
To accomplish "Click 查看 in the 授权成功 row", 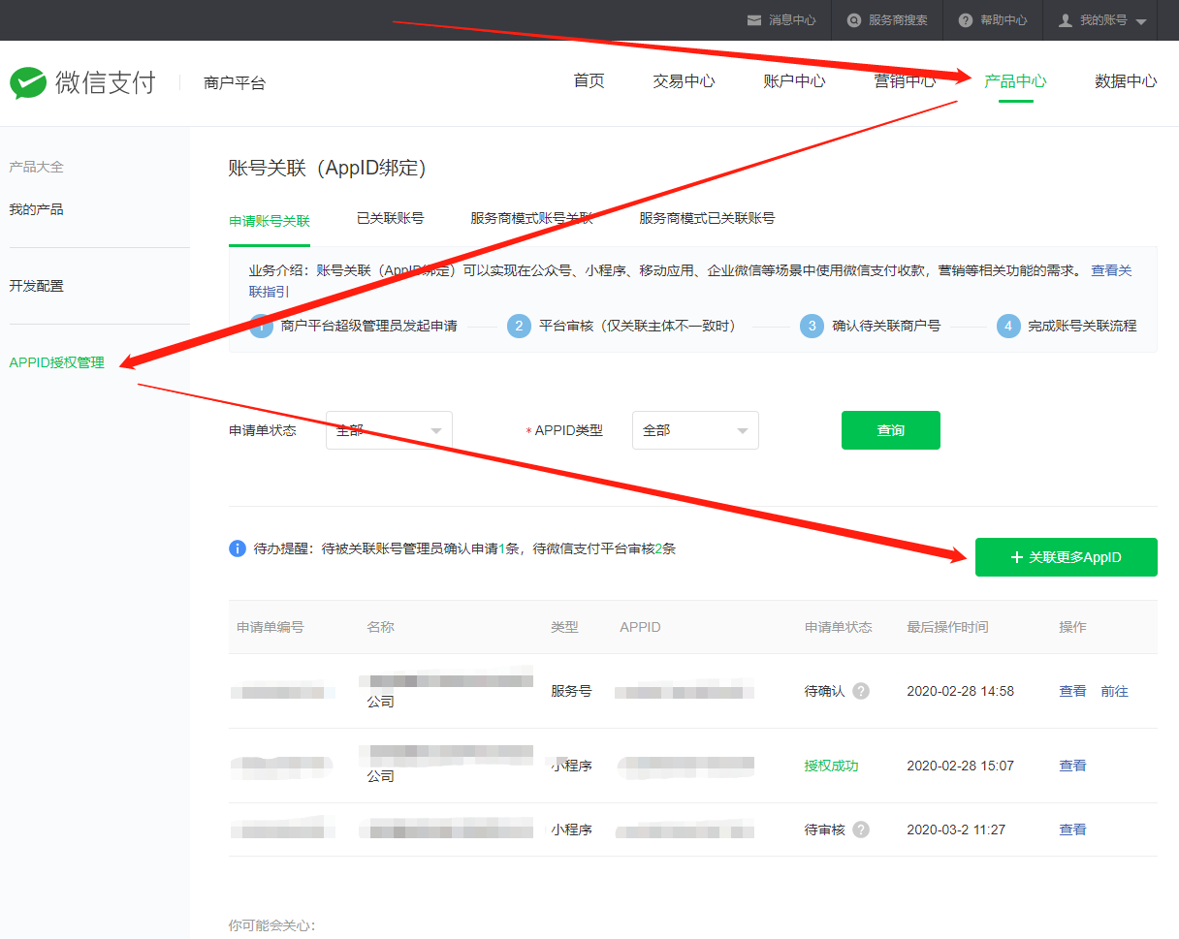I will pos(1072,766).
